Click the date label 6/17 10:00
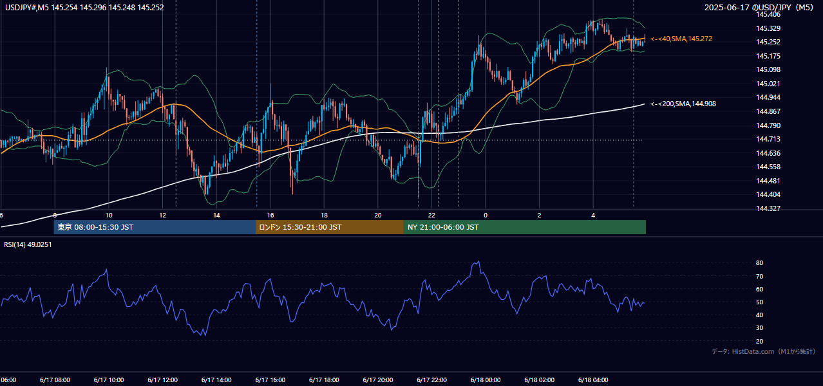The width and height of the screenshot is (823, 386). (109, 380)
